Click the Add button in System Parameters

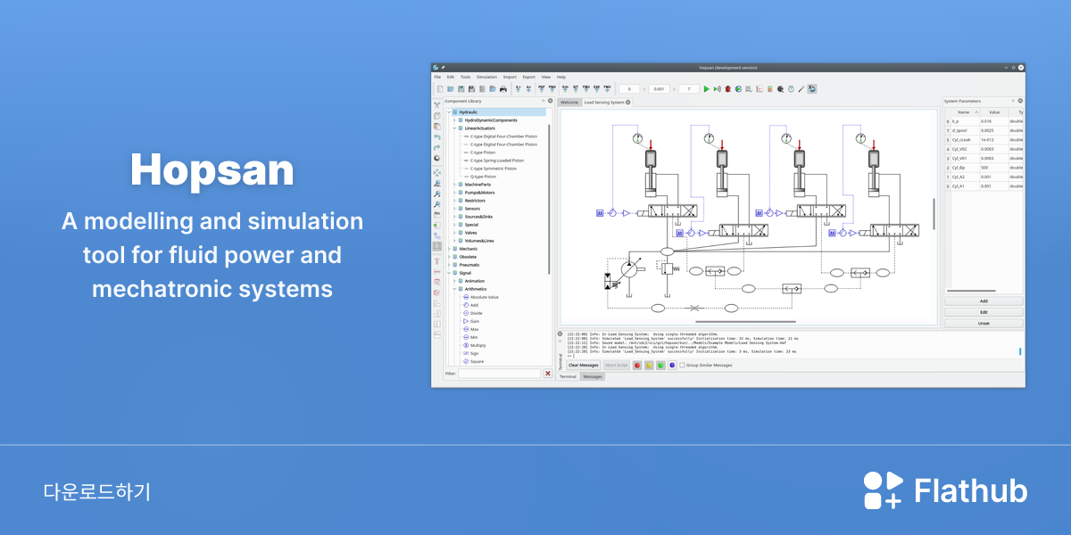coord(984,301)
